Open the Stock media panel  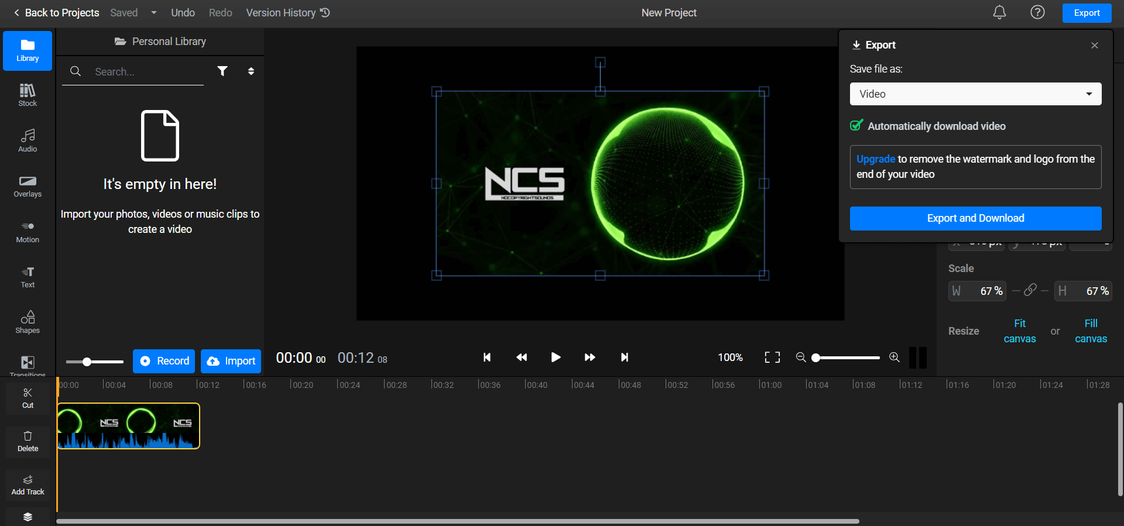point(28,95)
